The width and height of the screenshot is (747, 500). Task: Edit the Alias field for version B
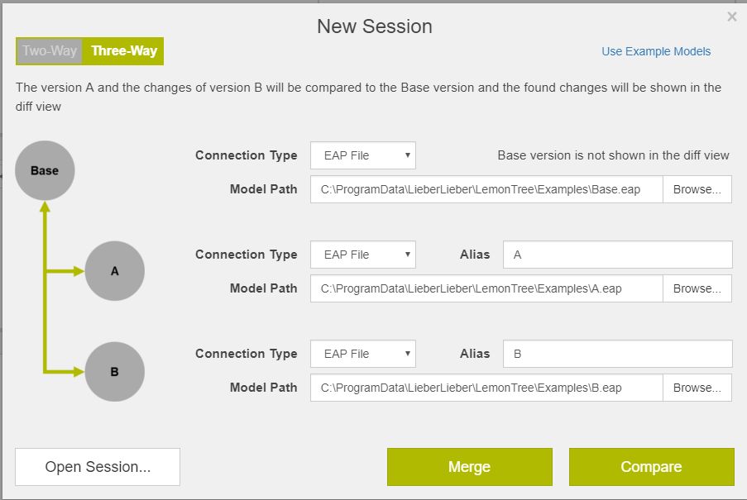(x=617, y=354)
